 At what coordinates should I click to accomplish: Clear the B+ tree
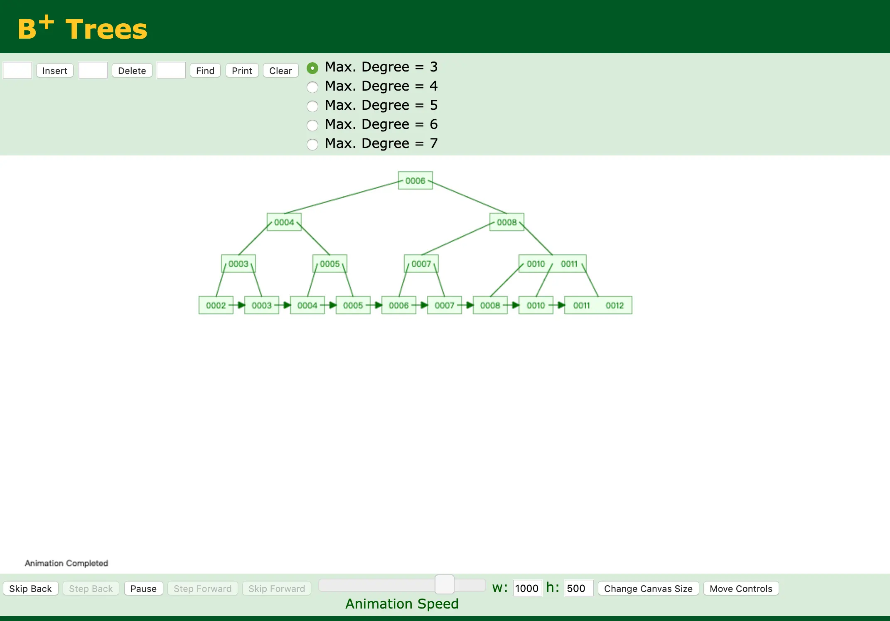click(280, 71)
